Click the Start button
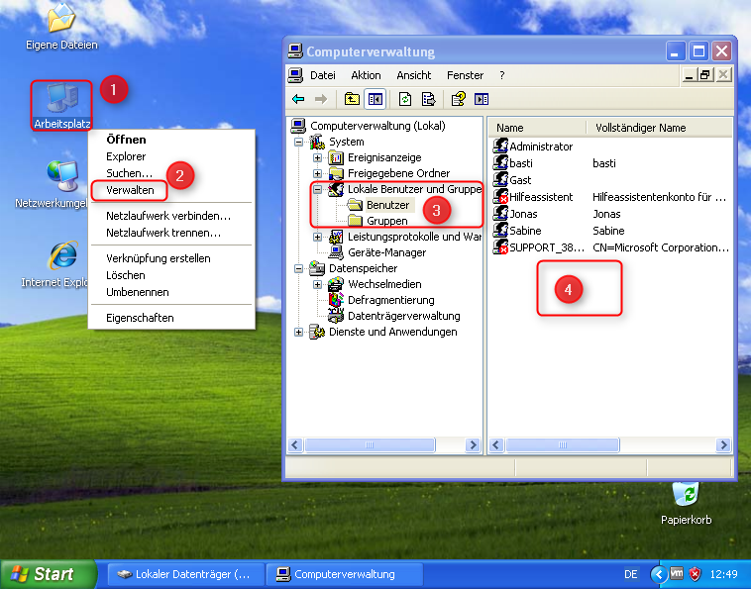Image resolution: width=751 pixels, height=589 pixels. click(x=49, y=574)
